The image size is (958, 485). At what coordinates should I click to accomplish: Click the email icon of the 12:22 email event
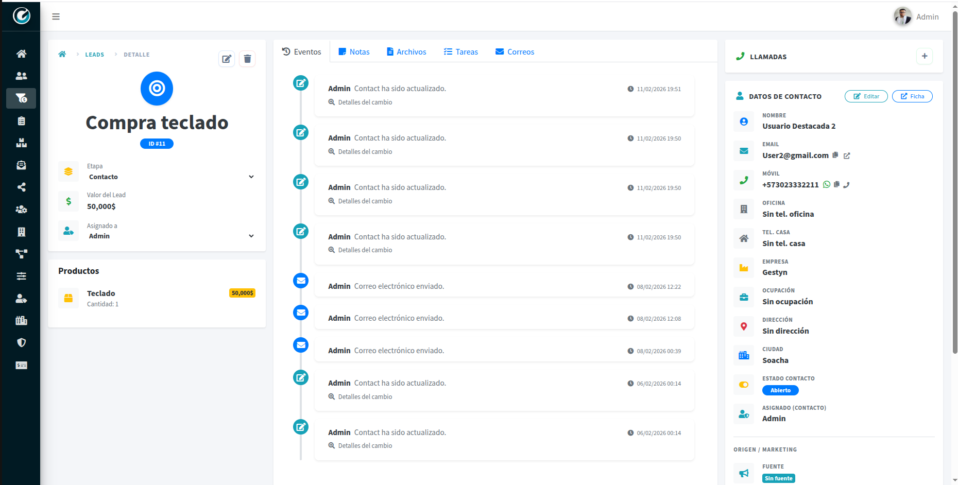click(301, 281)
